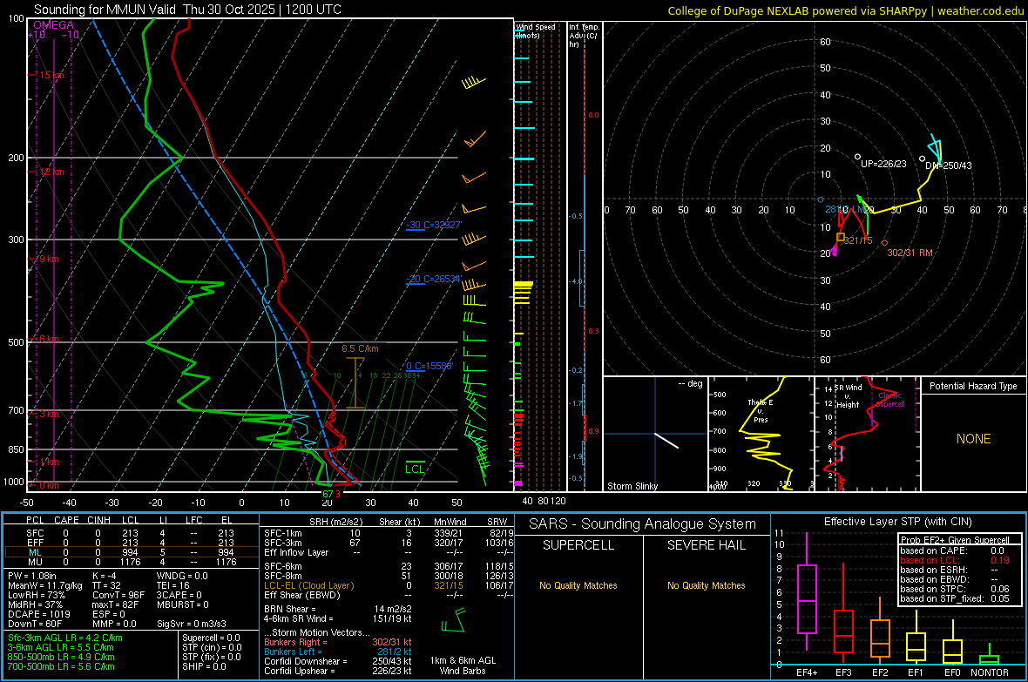1028x682 pixels.
Task: Click the 9 km height marker
Action: tap(49, 259)
